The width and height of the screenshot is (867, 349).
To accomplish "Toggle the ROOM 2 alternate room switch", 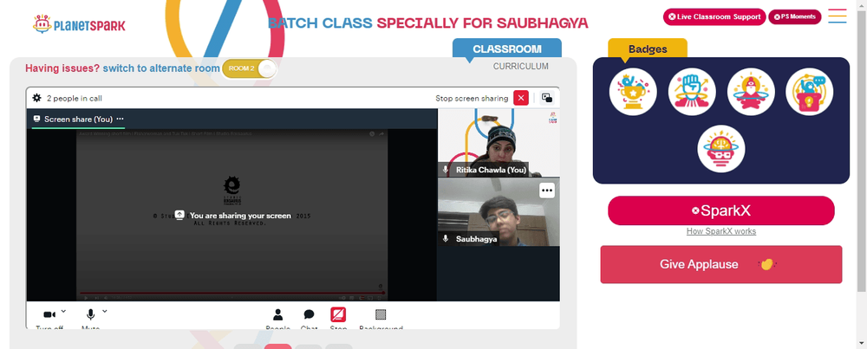I will [250, 68].
